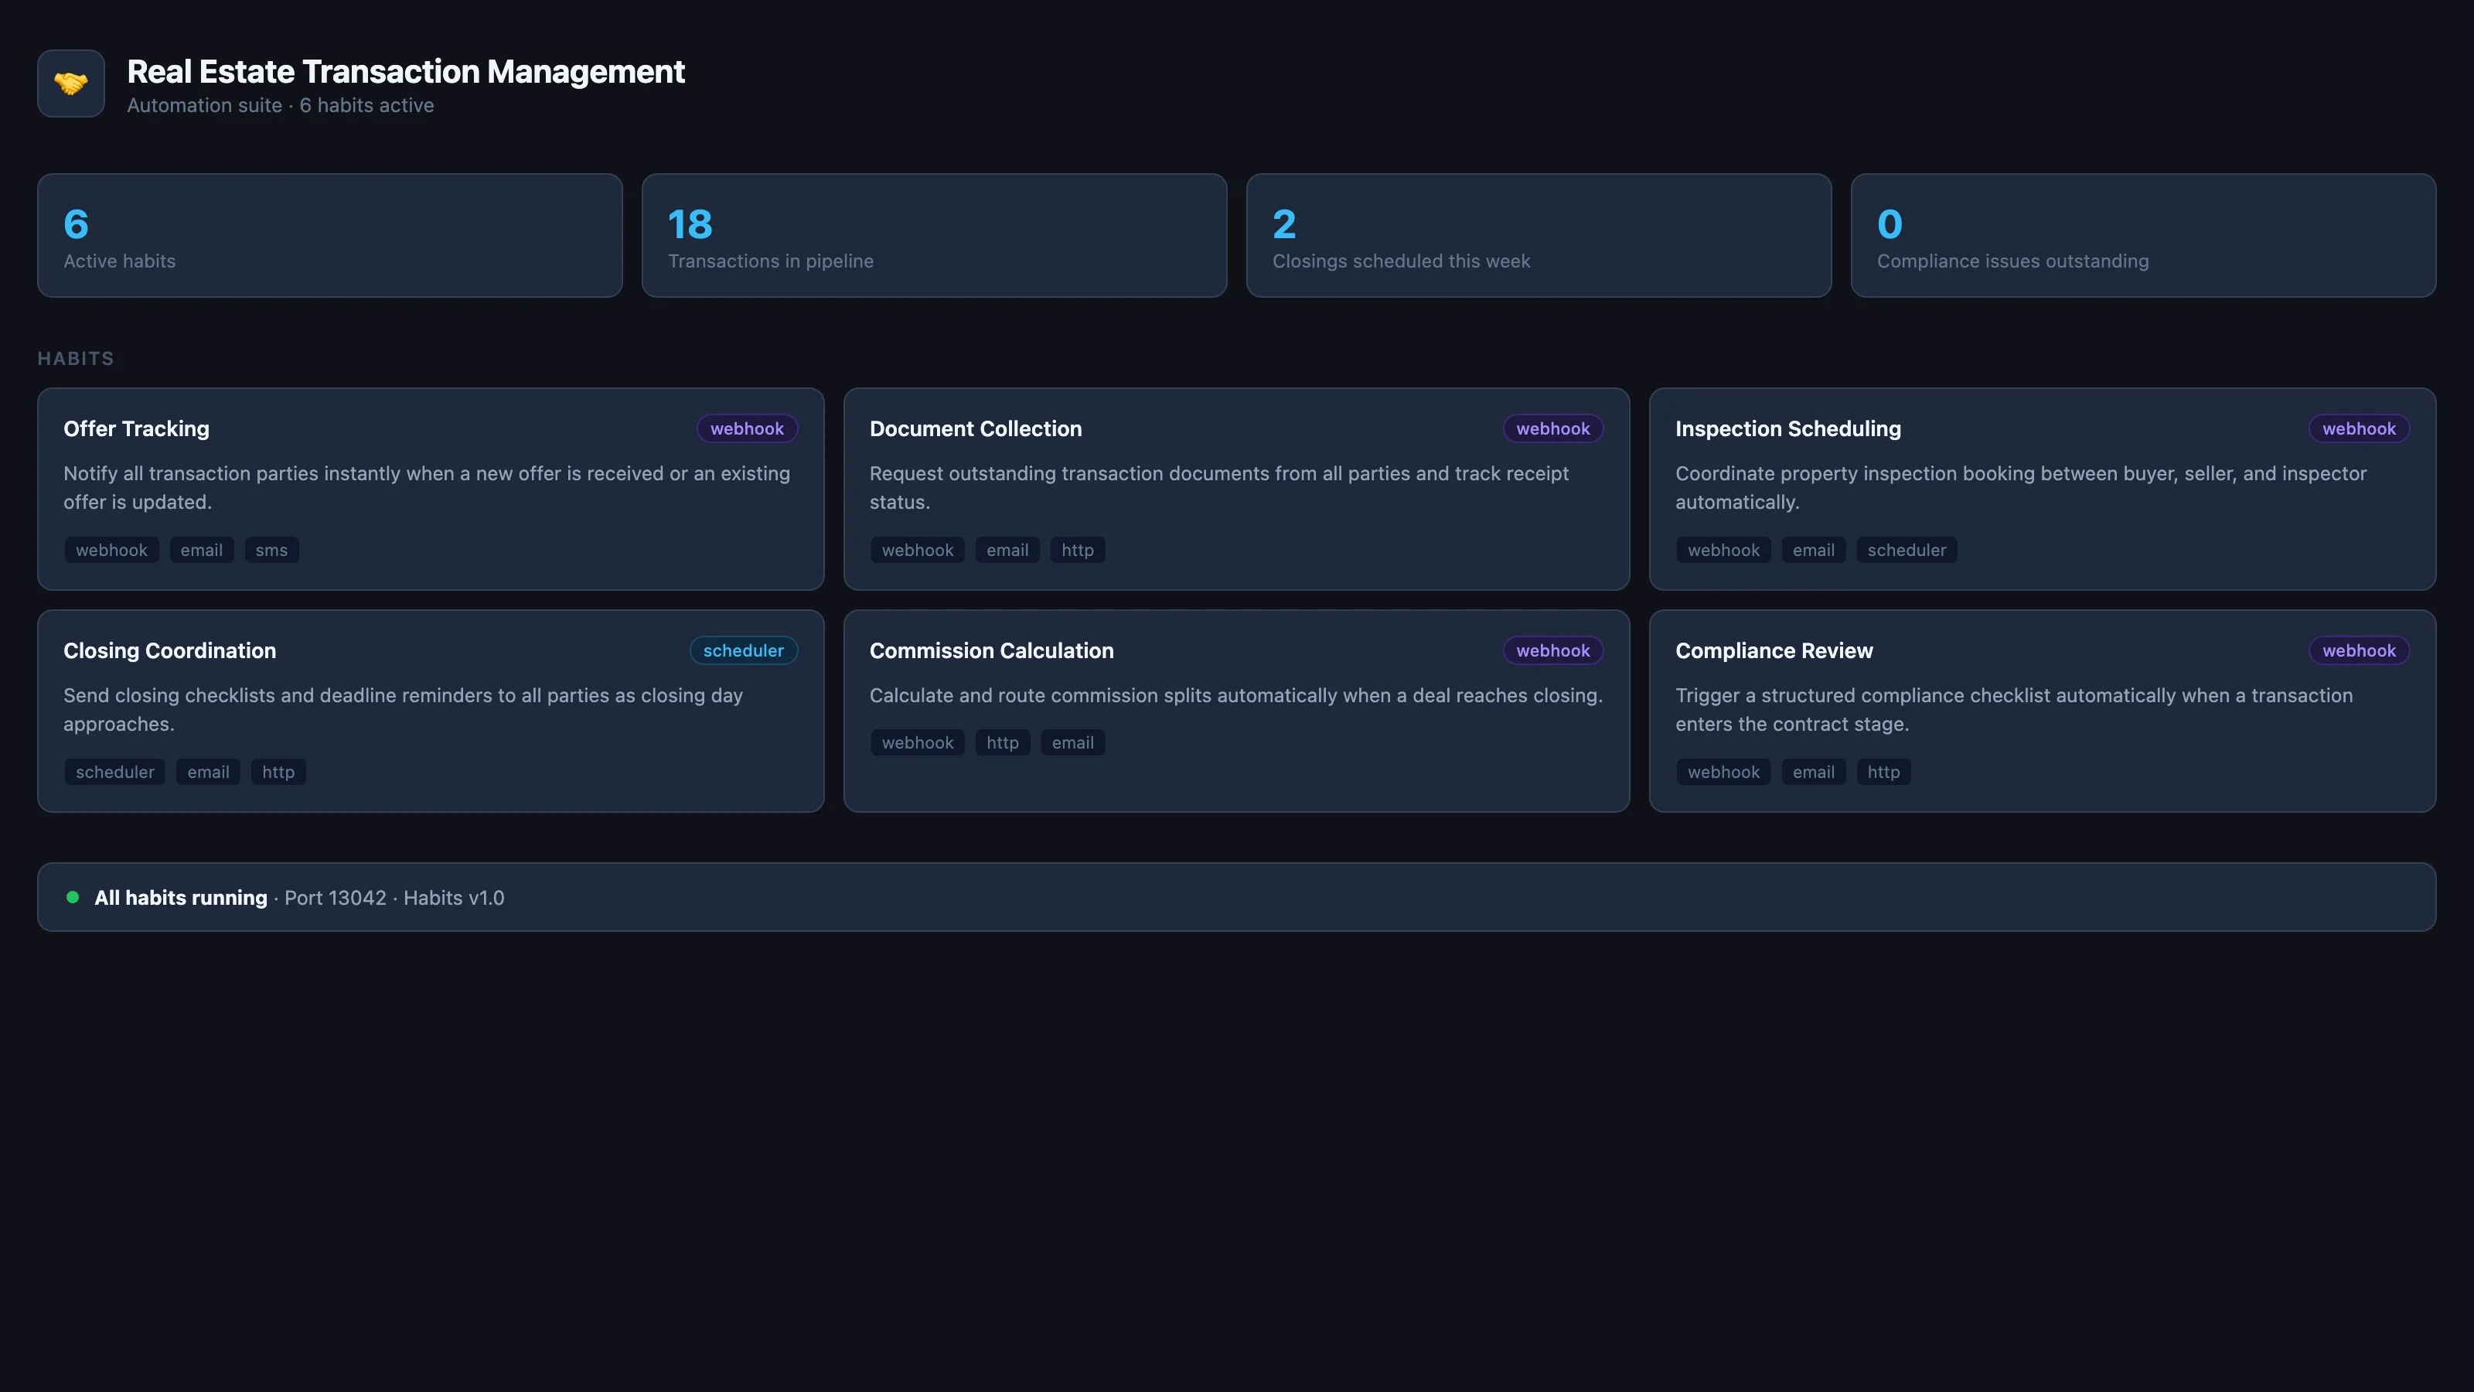Select the email tag in Inspection Scheduling
Screen dimensions: 2474x1392
click(x=1813, y=551)
